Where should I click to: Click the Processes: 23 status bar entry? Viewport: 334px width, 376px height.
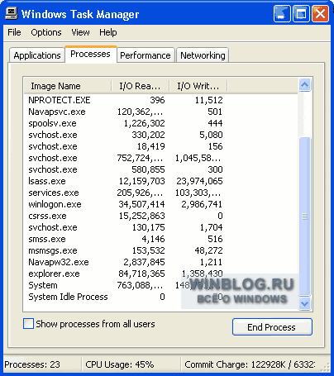[x=32, y=364]
